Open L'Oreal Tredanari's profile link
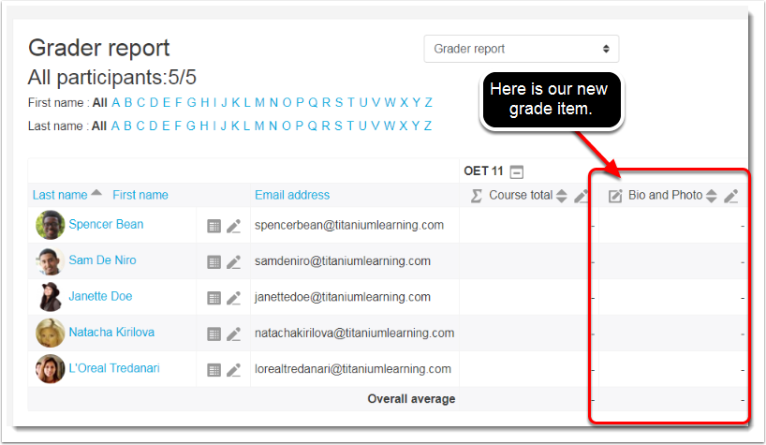This screenshot has width=766, height=445. [x=114, y=368]
